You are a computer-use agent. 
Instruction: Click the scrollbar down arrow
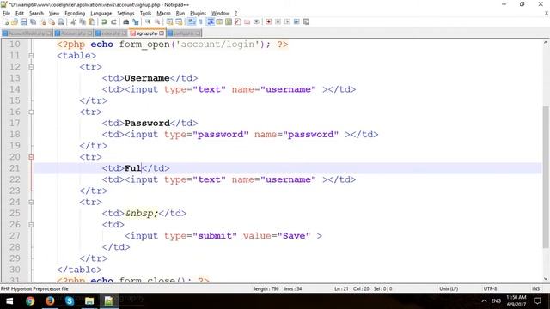(546, 279)
